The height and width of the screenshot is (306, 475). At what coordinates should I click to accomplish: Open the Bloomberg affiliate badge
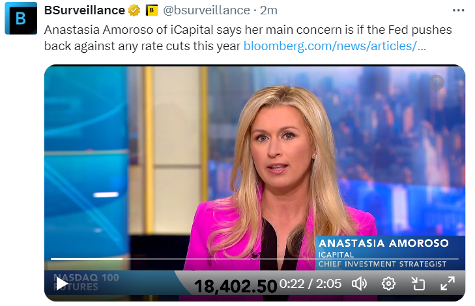click(152, 10)
